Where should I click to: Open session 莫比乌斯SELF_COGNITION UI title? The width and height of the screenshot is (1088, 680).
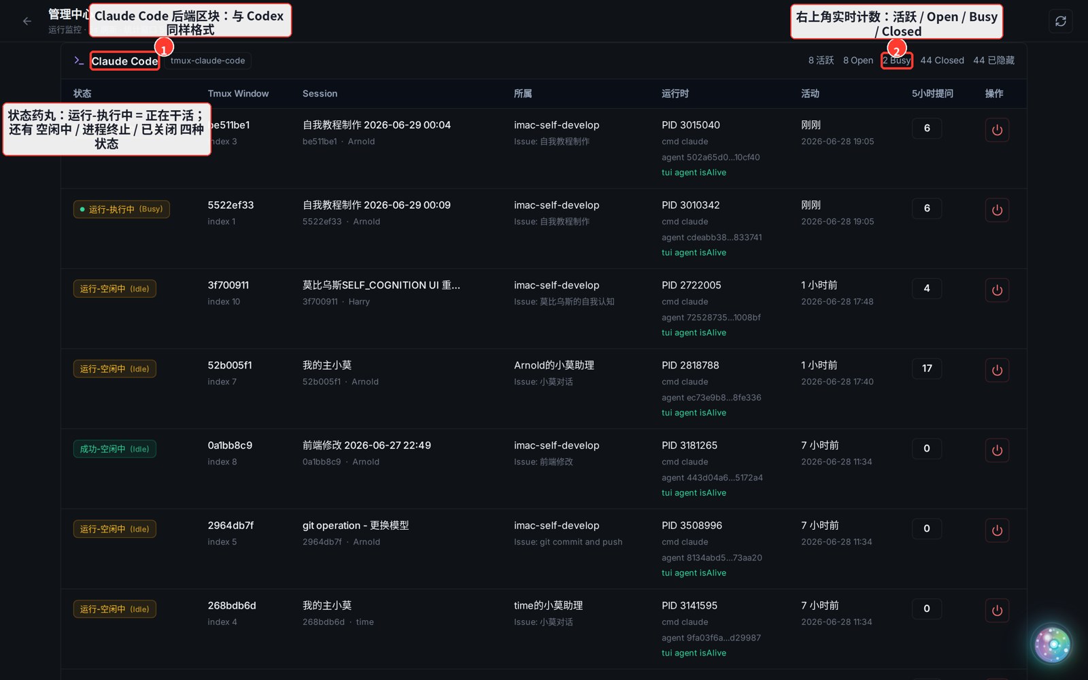click(x=381, y=285)
